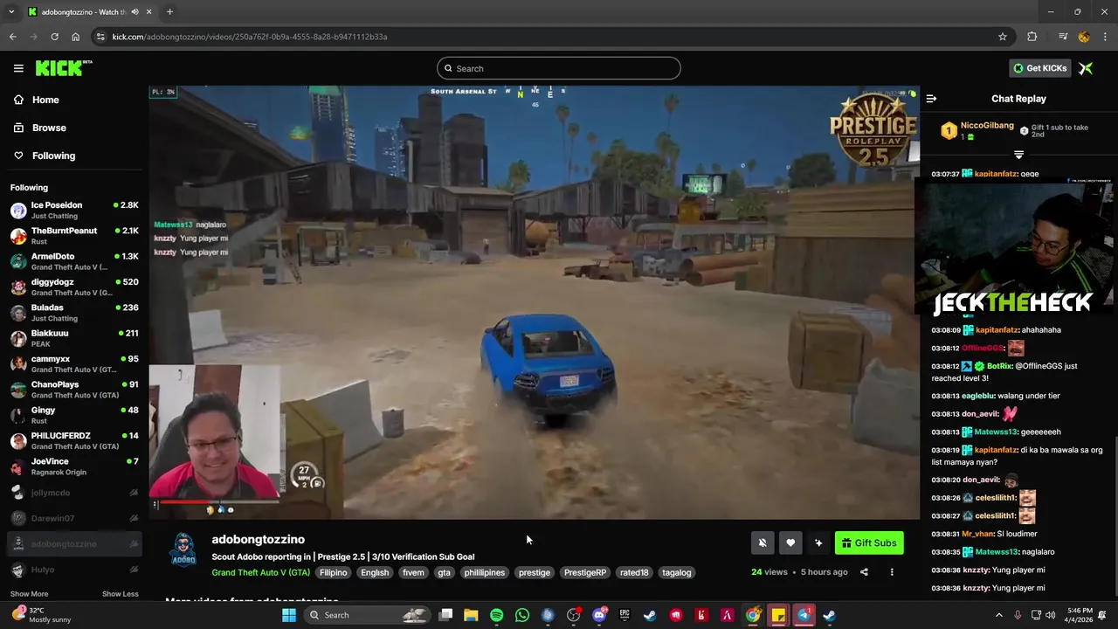Open TheBurntPeanut channel

pos(74,236)
